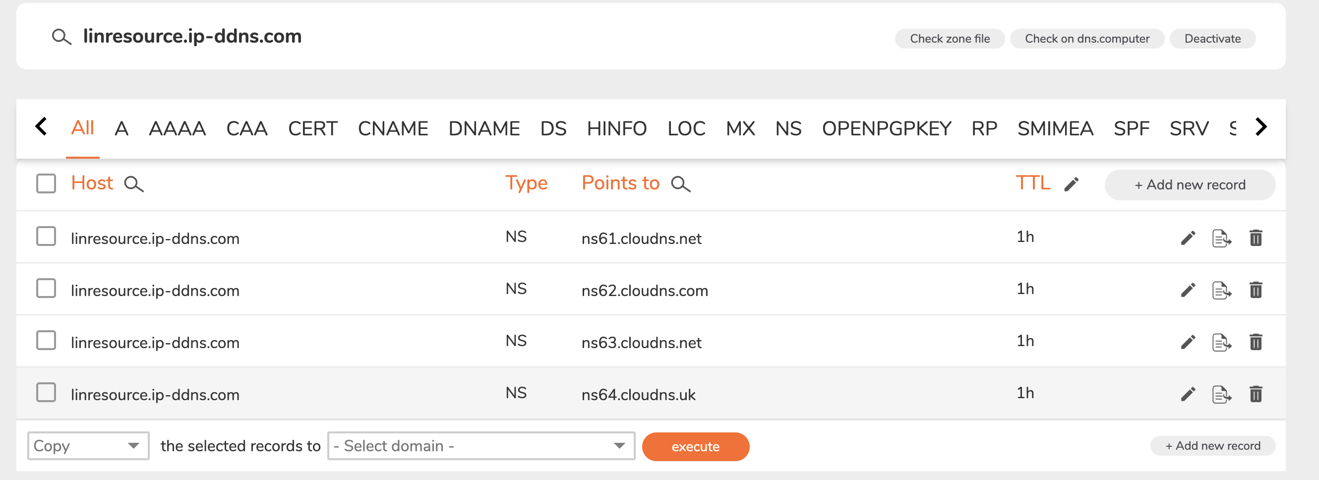Image resolution: width=1319 pixels, height=480 pixels.
Task: Open Points to column search magnifier
Action: pyautogui.click(x=680, y=184)
